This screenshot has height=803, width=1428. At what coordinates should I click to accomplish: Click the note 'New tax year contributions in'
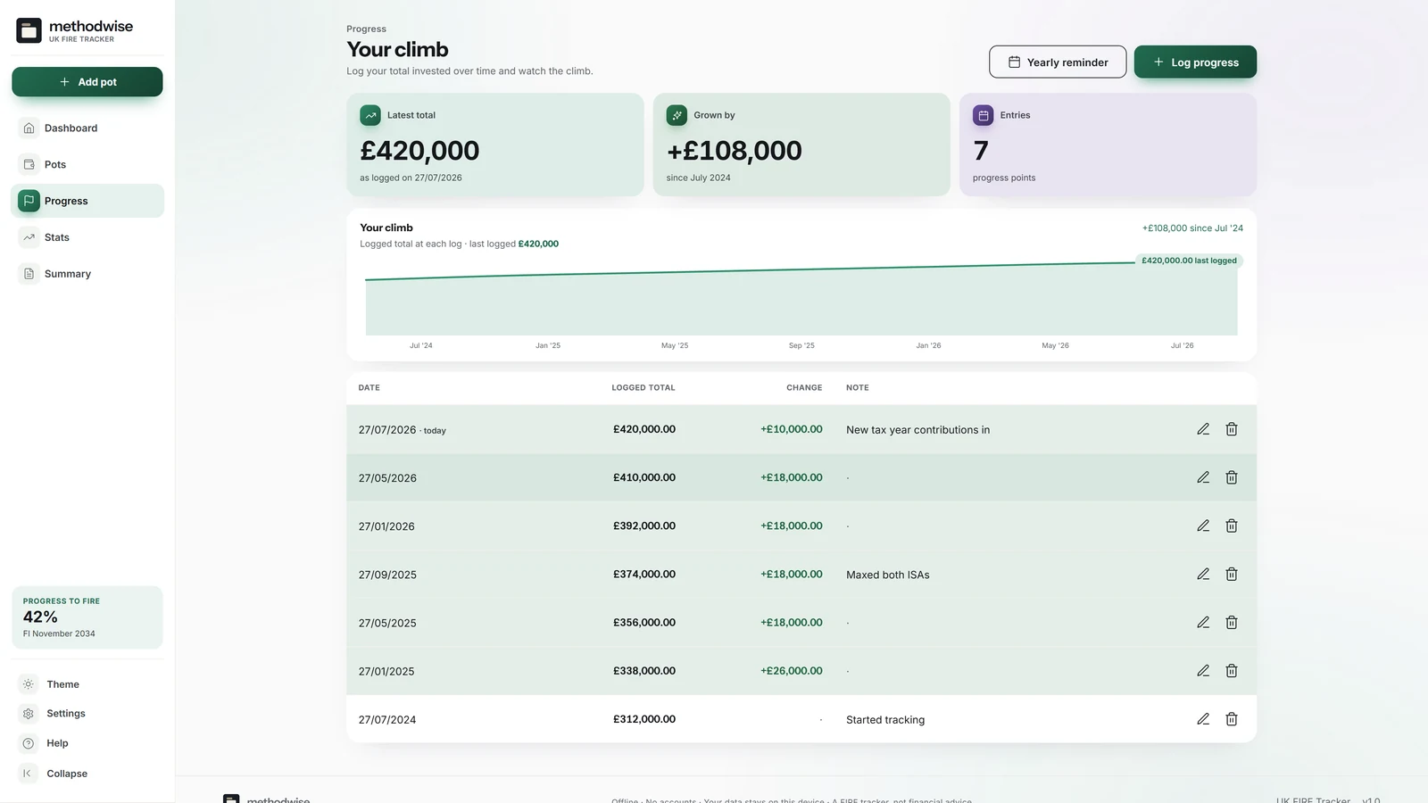tap(917, 430)
